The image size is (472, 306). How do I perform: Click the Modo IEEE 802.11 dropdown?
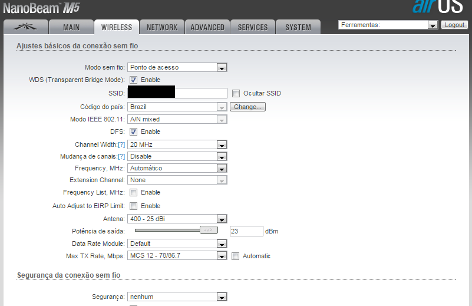177,119
